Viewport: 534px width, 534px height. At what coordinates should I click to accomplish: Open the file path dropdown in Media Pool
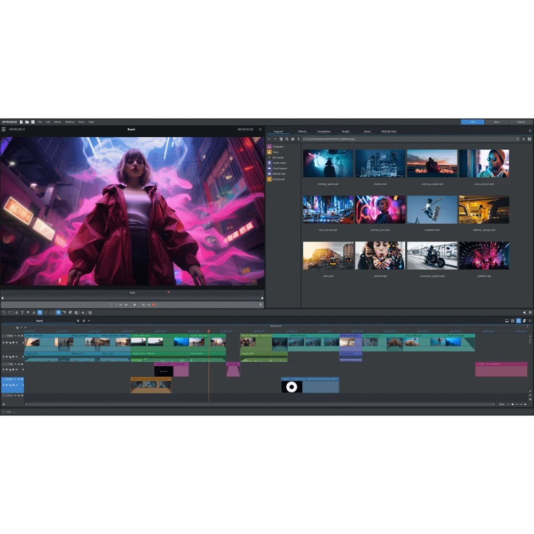click(x=517, y=139)
